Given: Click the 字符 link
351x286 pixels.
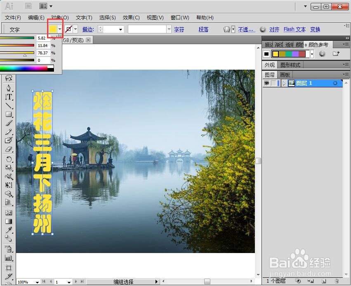Looking at the screenshot, I should [179, 30].
